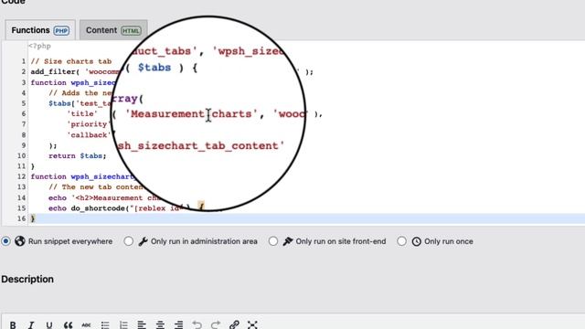
Task: Click the 'callback' key on line 8
Action: coord(89,135)
